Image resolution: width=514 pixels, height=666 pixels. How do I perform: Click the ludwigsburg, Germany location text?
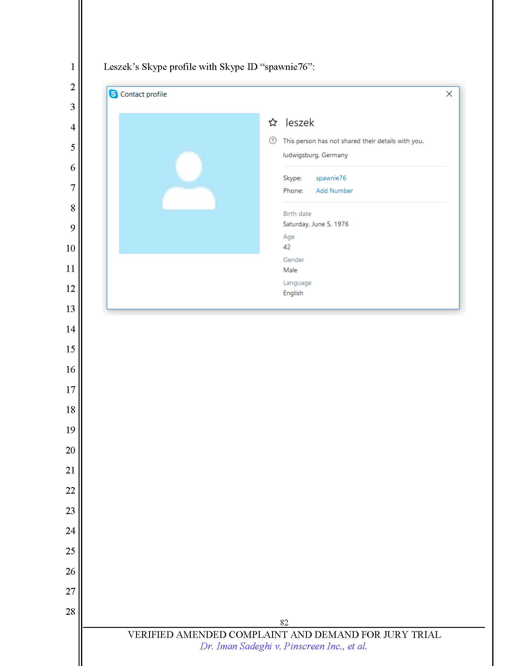pyautogui.click(x=315, y=155)
